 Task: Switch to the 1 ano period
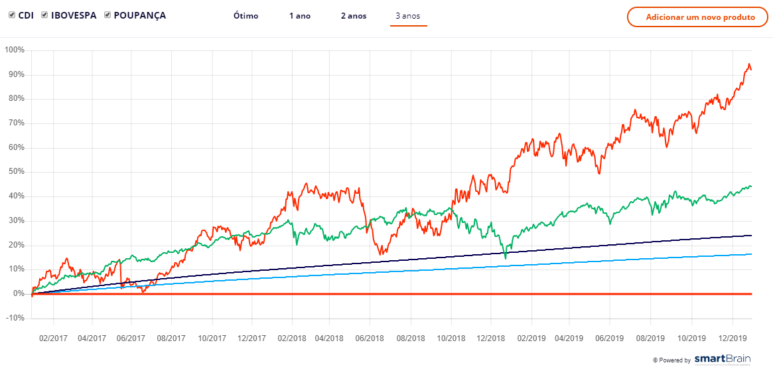click(x=299, y=16)
